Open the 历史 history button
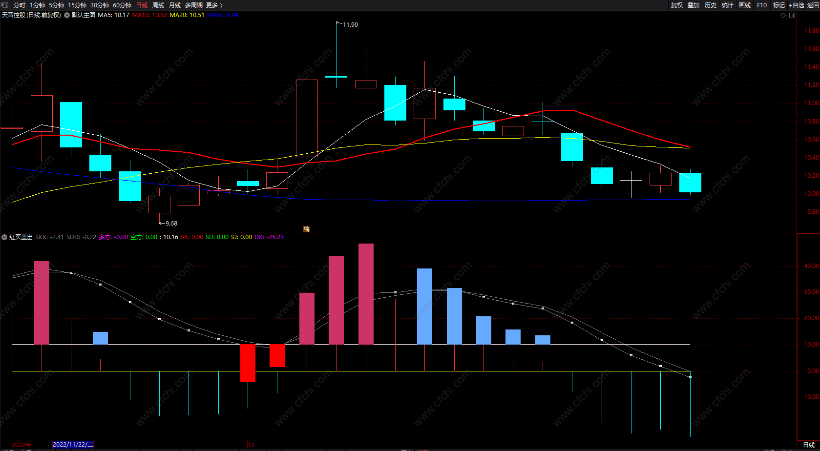Viewport: 820px width, 451px height. point(711,5)
